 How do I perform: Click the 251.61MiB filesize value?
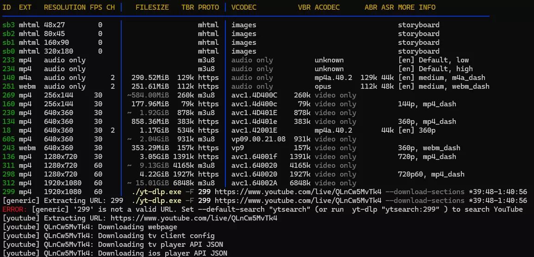point(150,86)
